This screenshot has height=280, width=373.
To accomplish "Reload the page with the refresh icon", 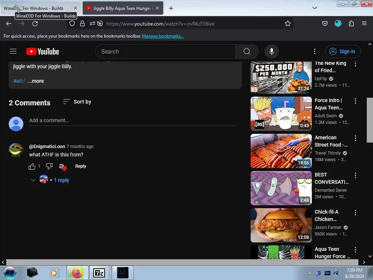I will point(35,24).
